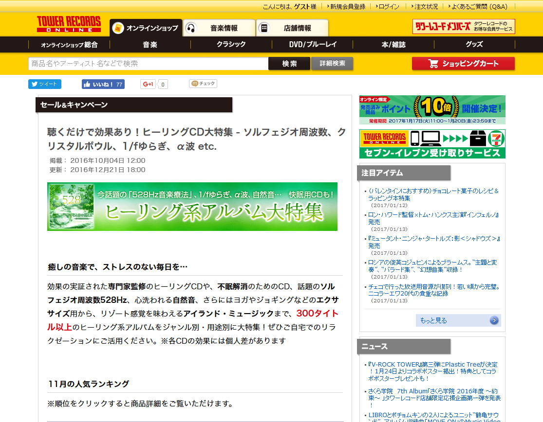Screen dimensions: 543x422
Task: Click the Tower Records Online logo
Action: tap(69, 24)
